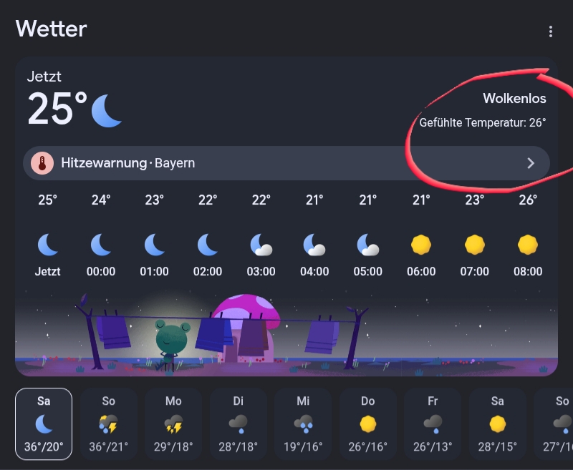Click the moon icon on Sa 36°/20° card
The image size is (573, 470).
pyautogui.click(x=44, y=424)
